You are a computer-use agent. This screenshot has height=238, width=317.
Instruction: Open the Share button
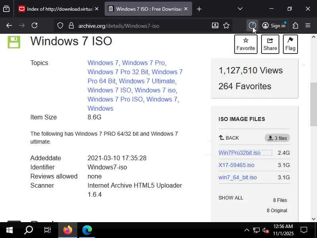270,44
